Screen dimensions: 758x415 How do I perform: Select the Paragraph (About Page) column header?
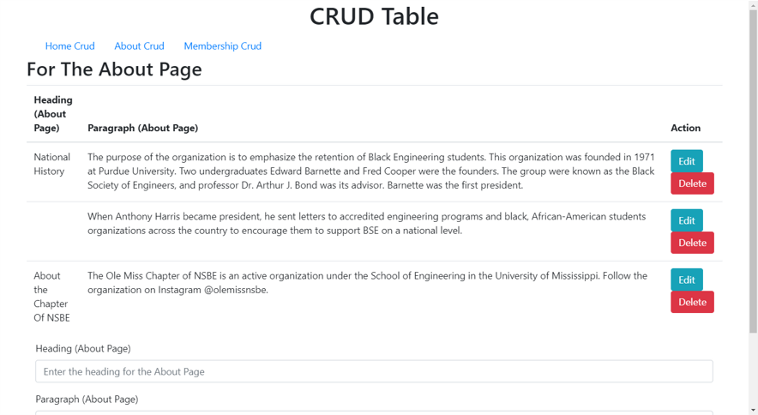(142, 128)
